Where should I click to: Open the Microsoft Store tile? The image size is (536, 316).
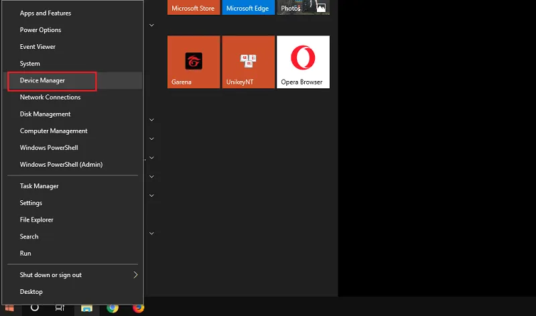pyautogui.click(x=193, y=7)
